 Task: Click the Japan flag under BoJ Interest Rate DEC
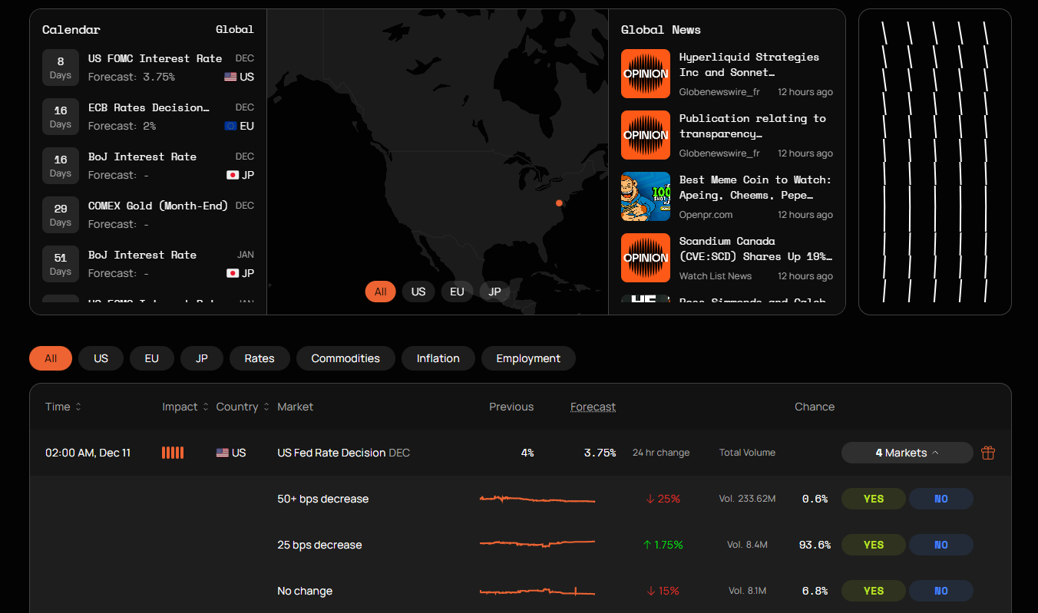(x=233, y=175)
